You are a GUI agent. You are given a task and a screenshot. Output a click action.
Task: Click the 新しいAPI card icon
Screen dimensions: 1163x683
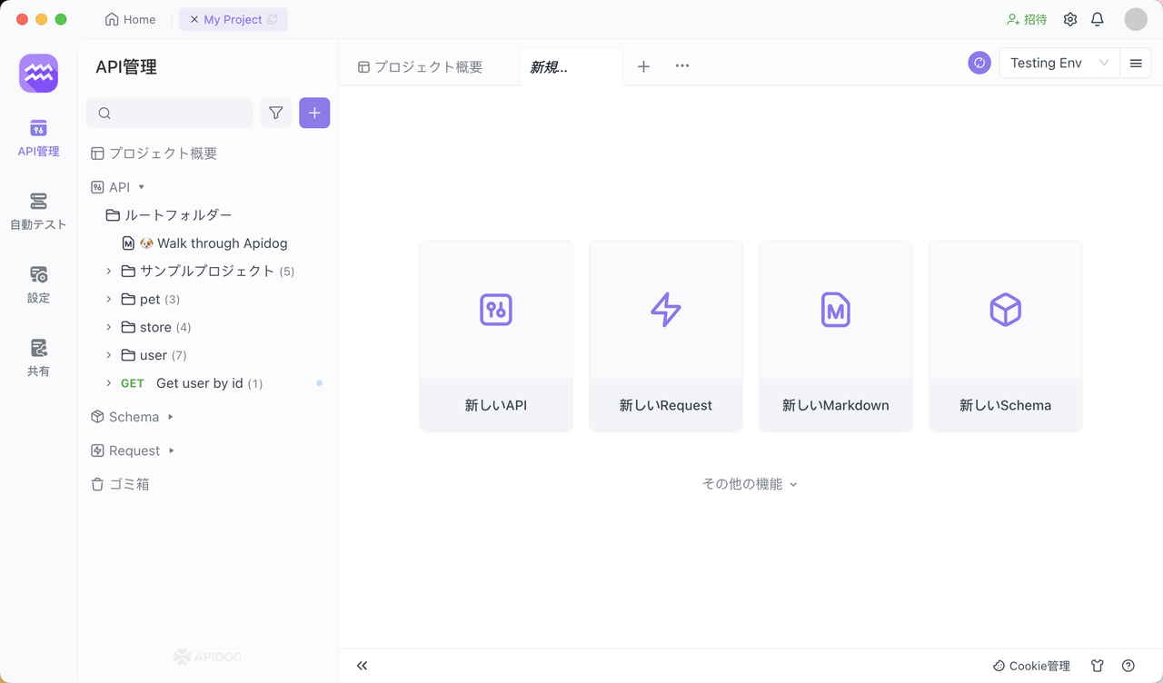[x=496, y=310]
